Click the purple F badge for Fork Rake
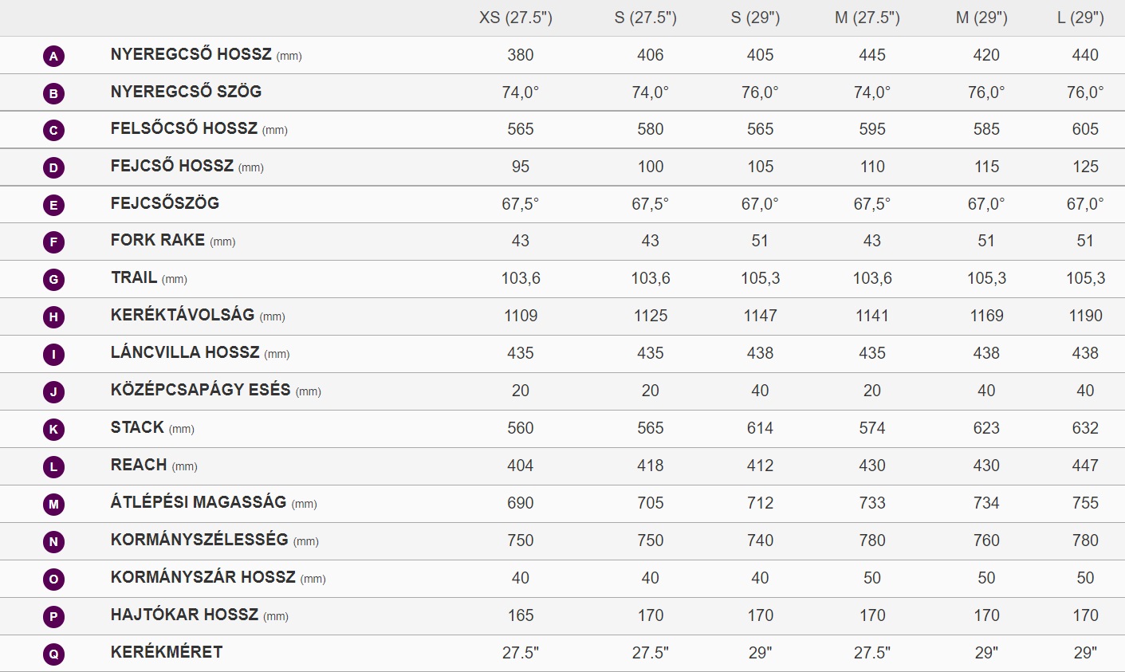 (x=53, y=242)
